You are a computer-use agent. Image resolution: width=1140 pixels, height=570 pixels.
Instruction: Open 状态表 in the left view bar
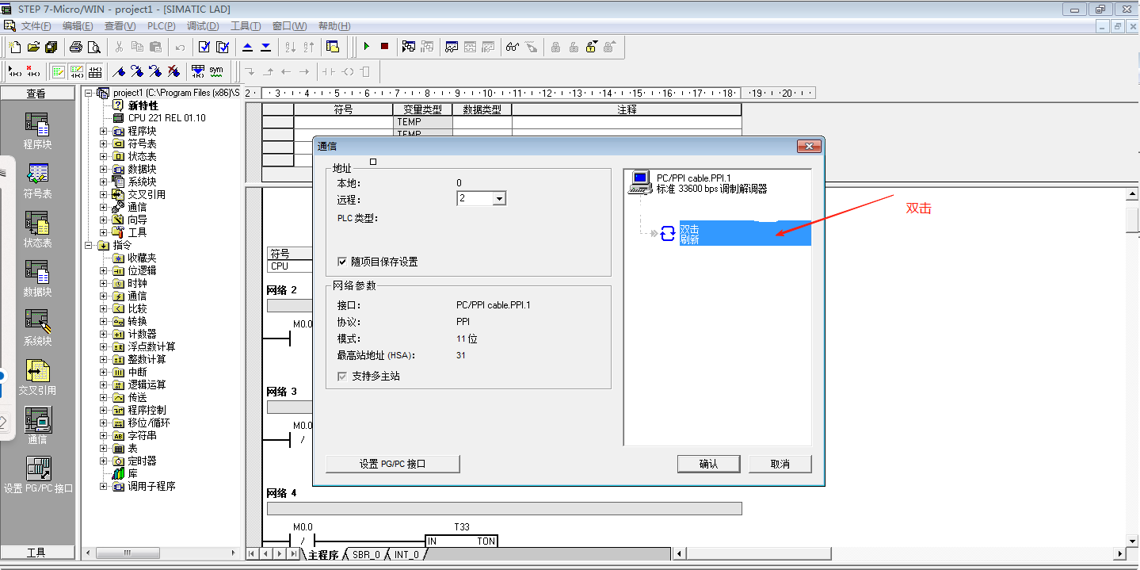click(37, 229)
